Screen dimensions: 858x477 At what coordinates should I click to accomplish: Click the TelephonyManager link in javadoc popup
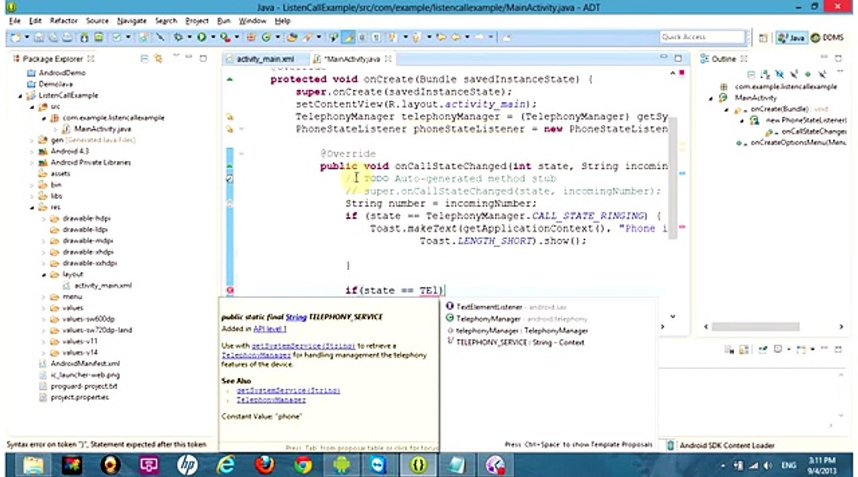271,400
